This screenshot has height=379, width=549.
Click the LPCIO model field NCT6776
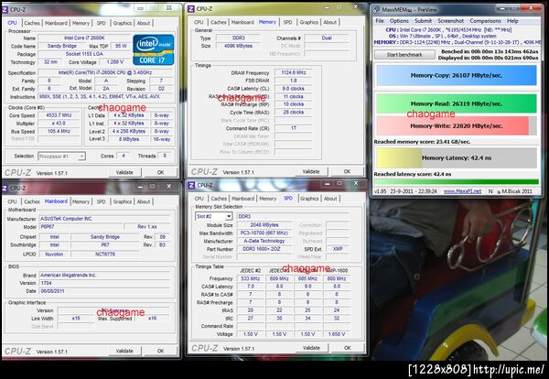point(105,254)
